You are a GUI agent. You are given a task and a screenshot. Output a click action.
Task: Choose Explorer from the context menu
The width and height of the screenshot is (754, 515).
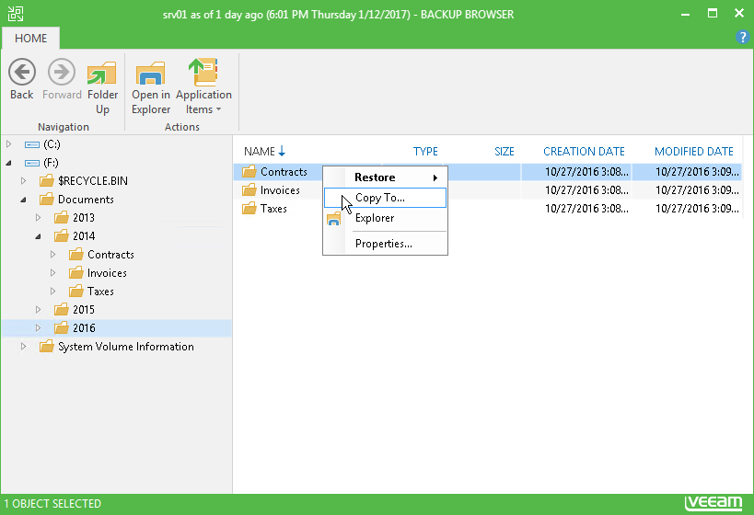[x=385, y=218]
